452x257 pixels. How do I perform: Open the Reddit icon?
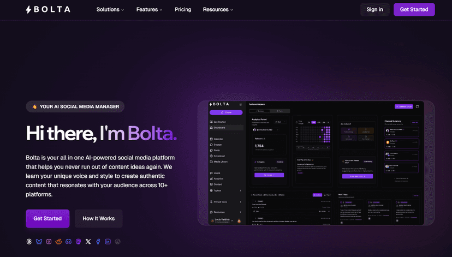tap(58, 242)
